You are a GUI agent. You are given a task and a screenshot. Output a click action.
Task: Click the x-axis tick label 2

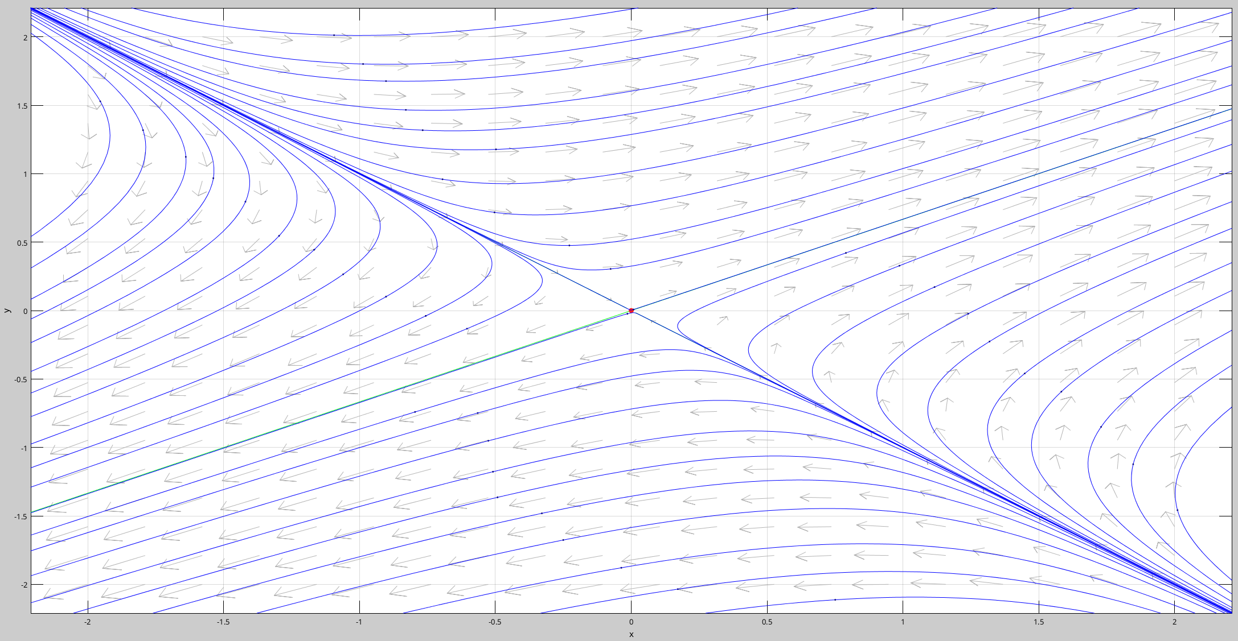coord(1174,622)
